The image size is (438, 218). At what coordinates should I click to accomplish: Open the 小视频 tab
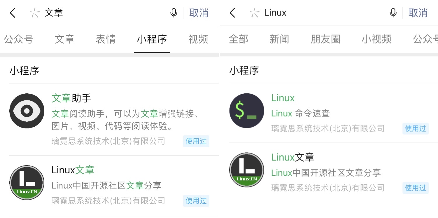tap(376, 39)
